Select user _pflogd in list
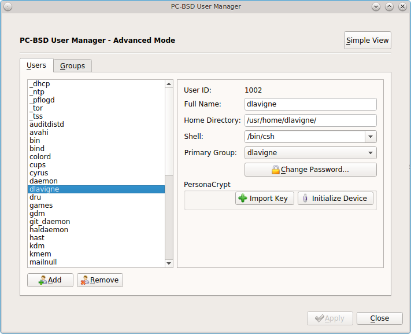 (x=96, y=100)
